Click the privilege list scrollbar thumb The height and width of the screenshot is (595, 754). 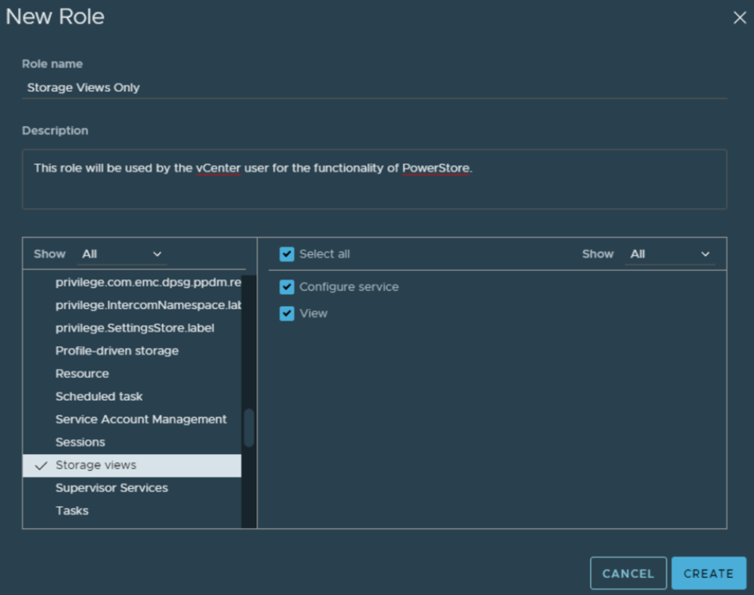click(x=249, y=428)
